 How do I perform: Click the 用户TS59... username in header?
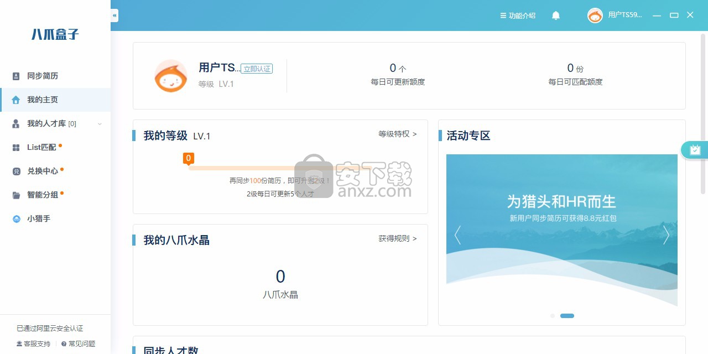coord(625,15)
